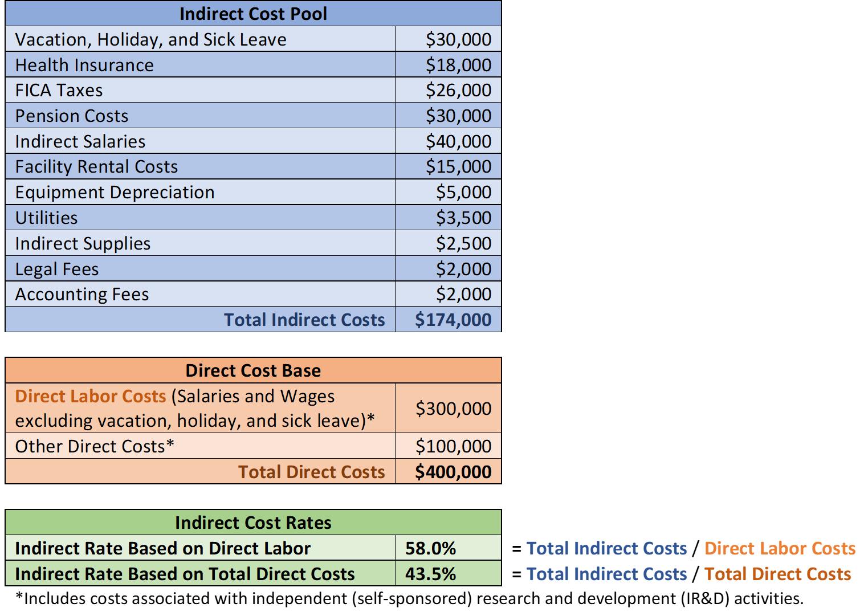The width and height of the screenshot is (864, 616).
Task: Select the 'Health Insurance' row label
Action: tap(200, 64)
